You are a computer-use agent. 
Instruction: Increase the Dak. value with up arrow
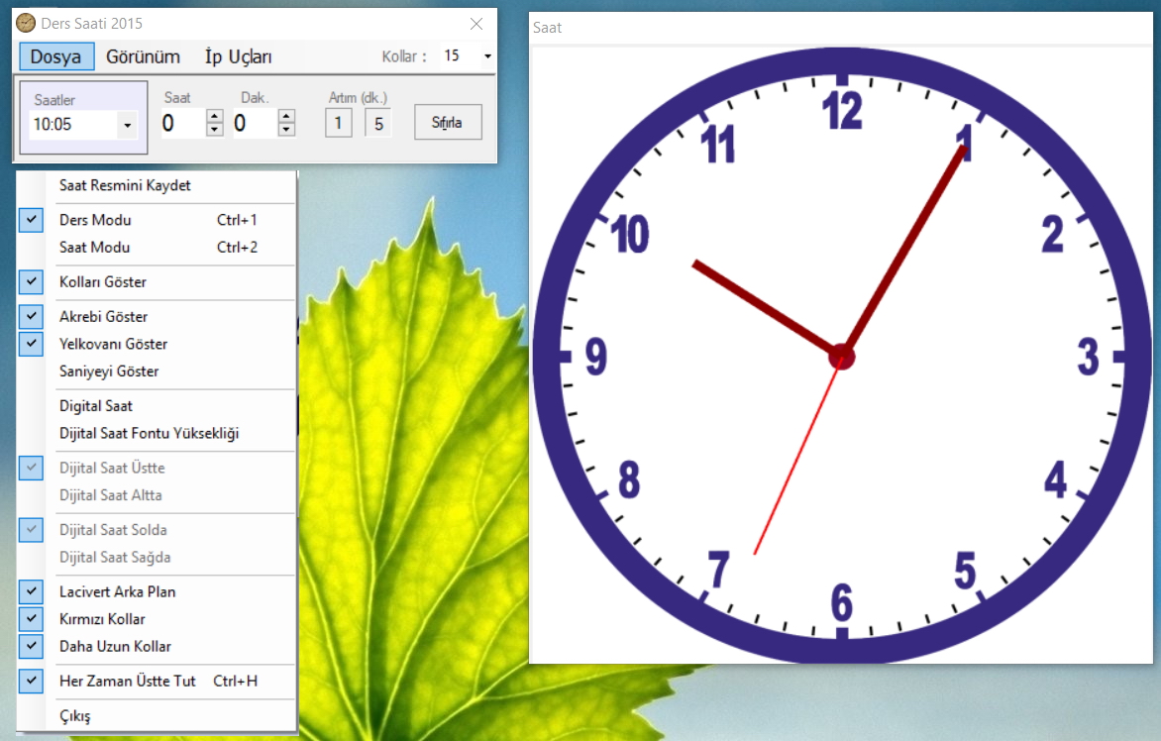[x=286, y=116]
